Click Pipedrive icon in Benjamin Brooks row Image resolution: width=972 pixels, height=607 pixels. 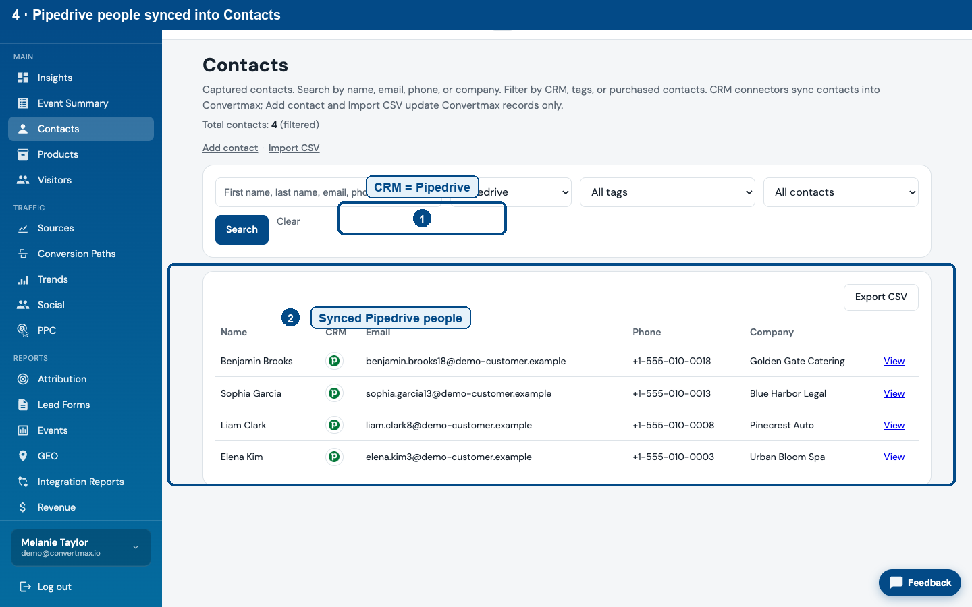pyautogui.click(x=334, y=361)
